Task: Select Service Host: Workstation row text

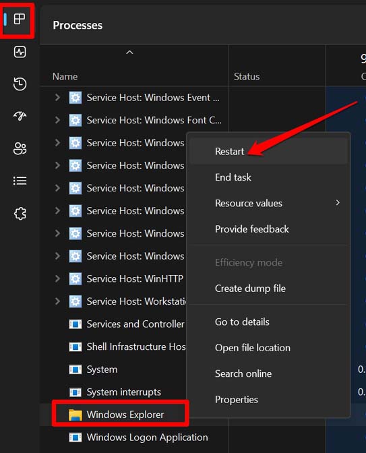Action: click(x=137, y=301)
